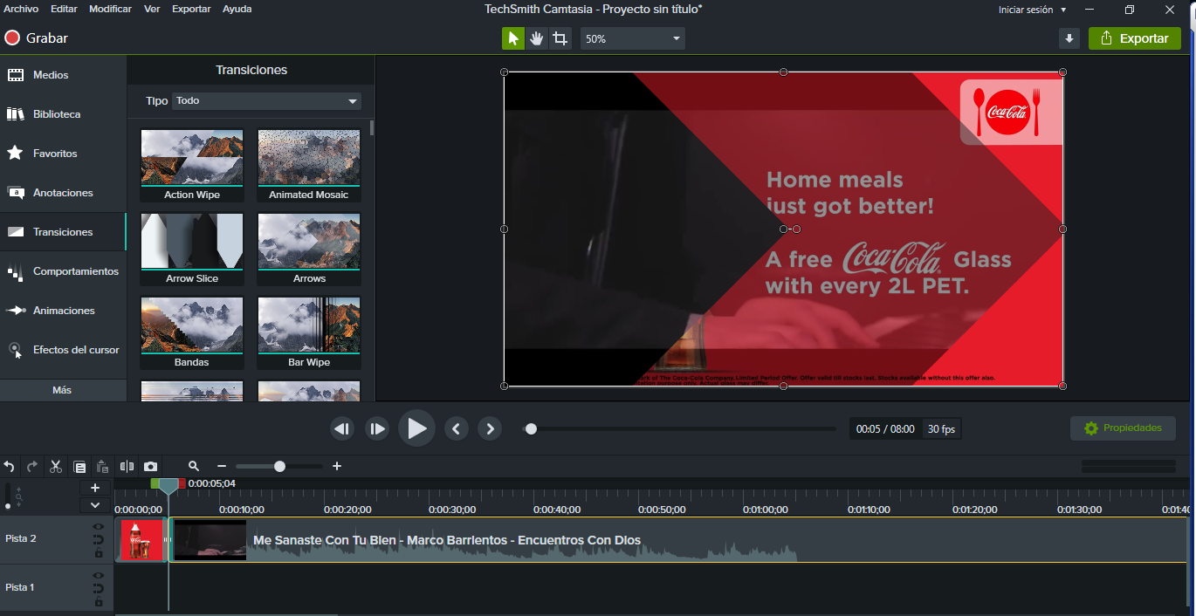The width and height of the screenshot is (1196, 616).
Task: Play the video preview
Action: [416, 428]
